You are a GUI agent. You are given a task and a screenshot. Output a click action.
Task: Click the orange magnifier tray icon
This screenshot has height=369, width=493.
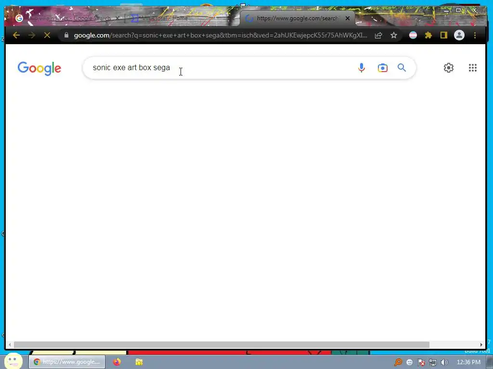pos(398,362)
